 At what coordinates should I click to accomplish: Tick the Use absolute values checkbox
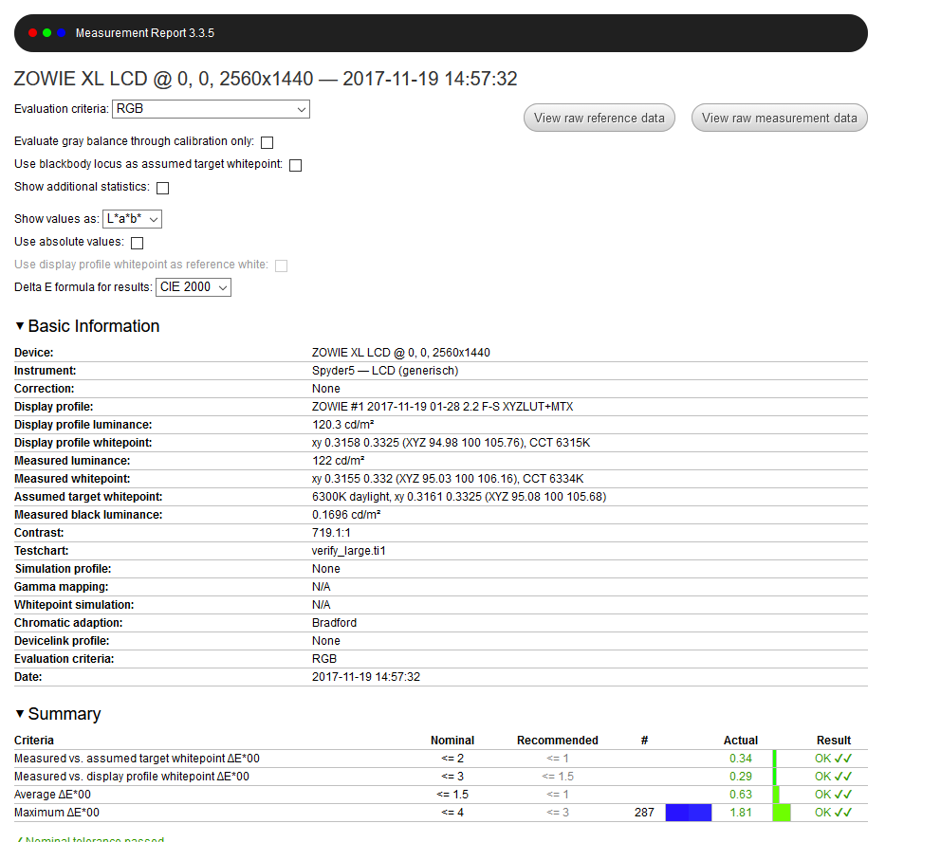[137, 243]
